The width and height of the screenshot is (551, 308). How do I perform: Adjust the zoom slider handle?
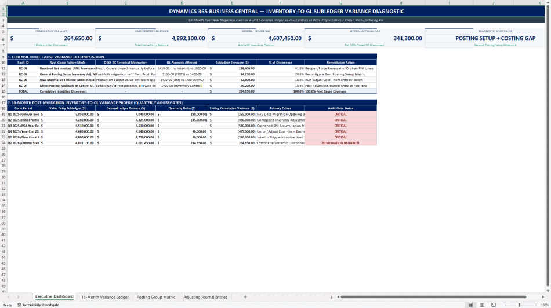pos(519,305)
